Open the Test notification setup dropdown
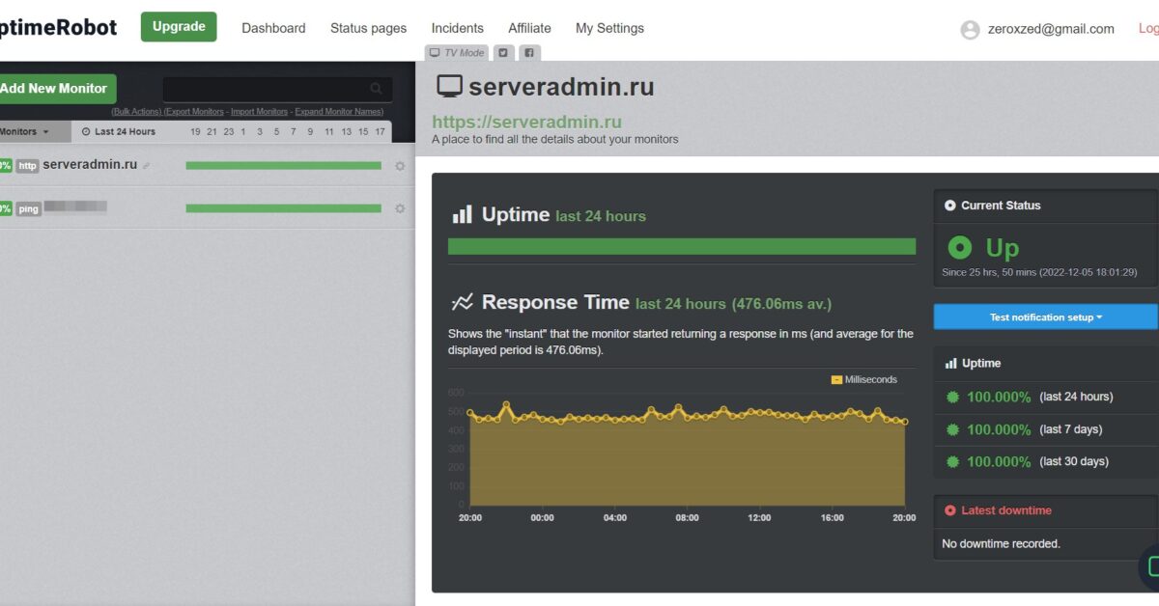 [1044, 317]
